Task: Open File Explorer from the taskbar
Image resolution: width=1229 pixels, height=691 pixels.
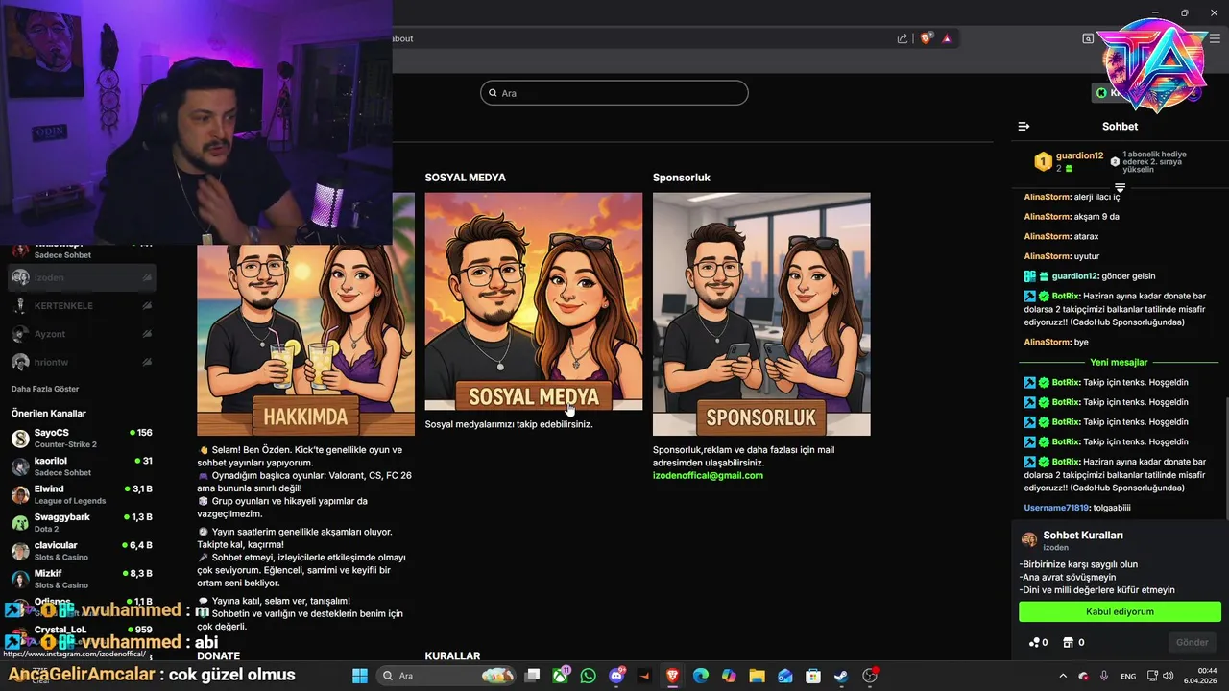Action: pos(757,676)
